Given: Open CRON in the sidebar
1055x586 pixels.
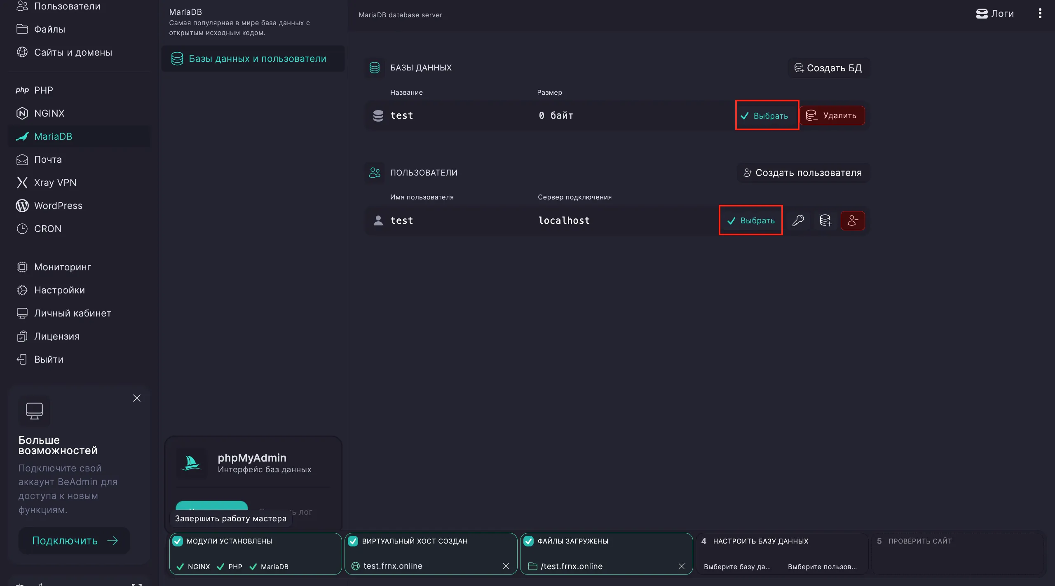Looking at the screenshot, I should 48,229.
